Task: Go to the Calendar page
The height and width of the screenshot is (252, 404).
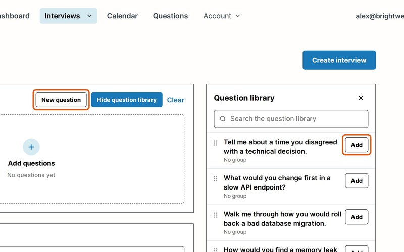Action: [x=122, y=16]
